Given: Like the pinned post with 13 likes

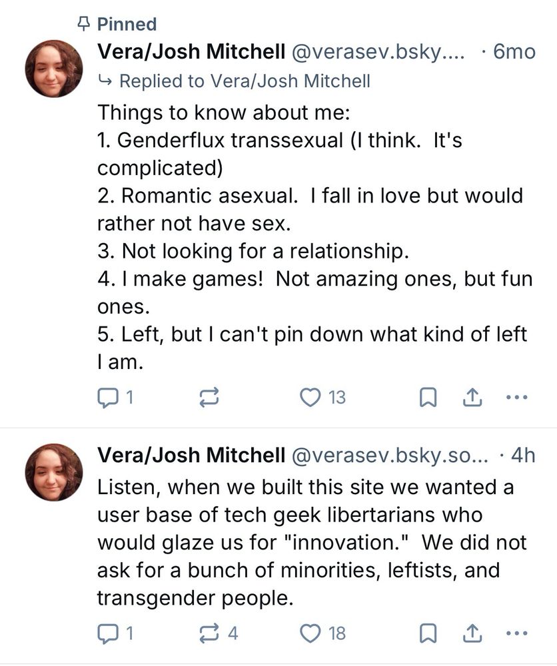Looking at the screenshot, I should pyautogui.click(x=310, y=398).
